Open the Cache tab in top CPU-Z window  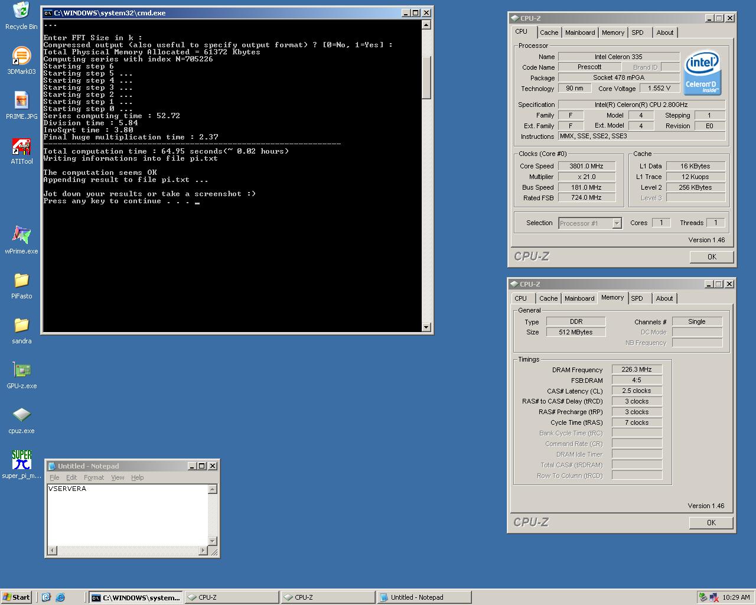coord(549,32)
